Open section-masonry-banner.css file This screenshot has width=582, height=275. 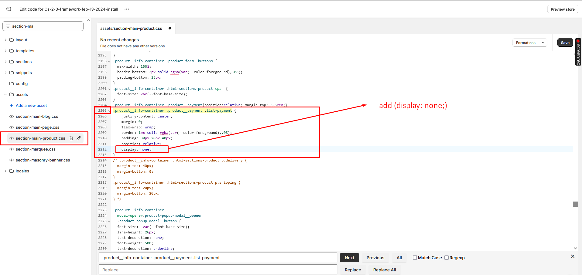43,160
